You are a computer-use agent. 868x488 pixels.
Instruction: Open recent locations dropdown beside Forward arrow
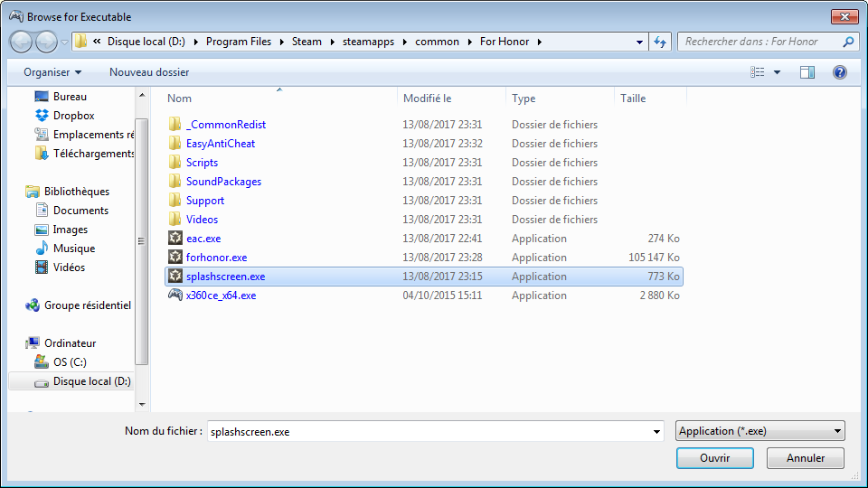pos(64,42)
